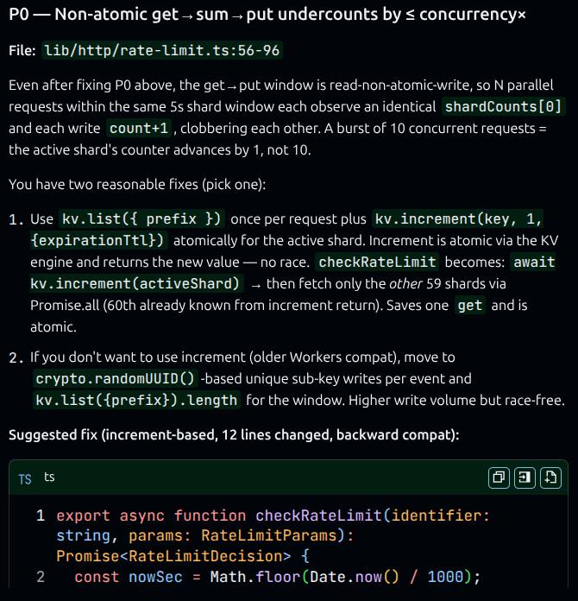The height and width of the screenshot is (601, 578).
Task: Create new file from code block
Action: (550, 478)
